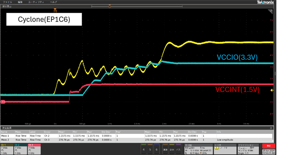This screenshot has width=299, height=155.
Task: Open the ヘルプ (Help) menu
Action: coord(53,2)
